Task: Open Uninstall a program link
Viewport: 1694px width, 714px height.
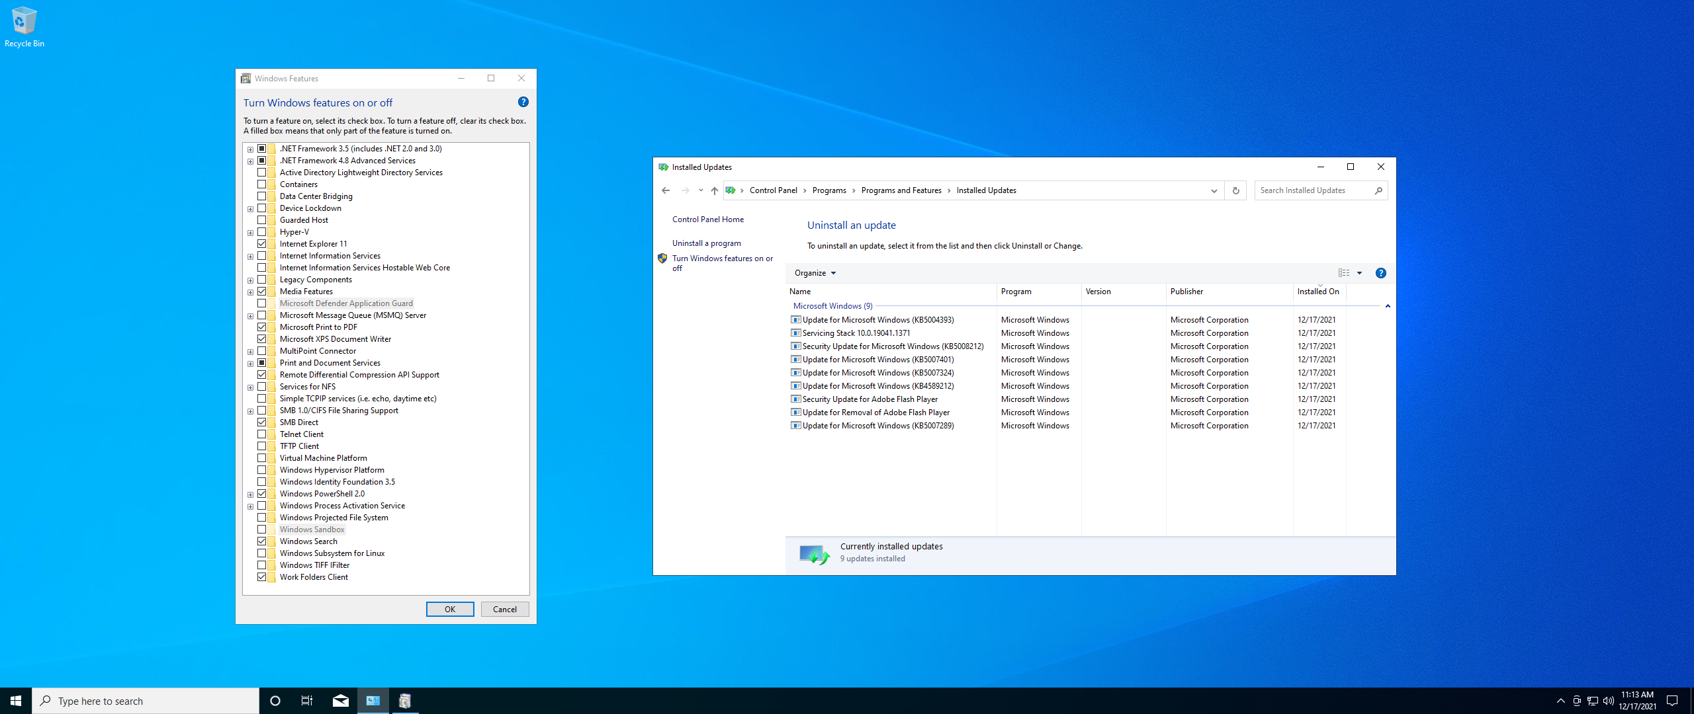Action: (707, 243)
